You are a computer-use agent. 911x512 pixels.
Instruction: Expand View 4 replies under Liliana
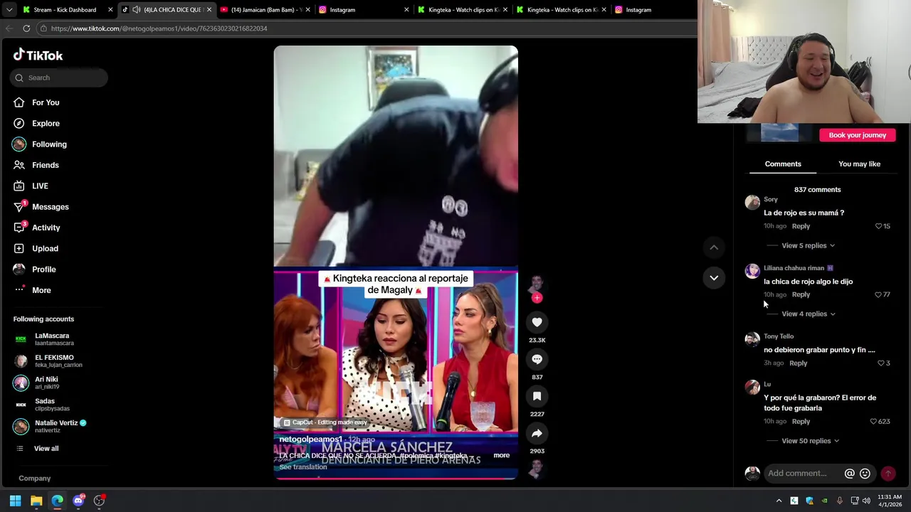pyautogui.click(x=808, y=314)
